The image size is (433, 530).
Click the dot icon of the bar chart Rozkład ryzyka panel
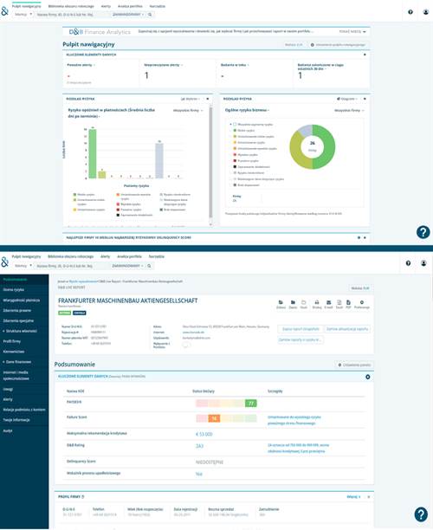click(x=208, y=99)
